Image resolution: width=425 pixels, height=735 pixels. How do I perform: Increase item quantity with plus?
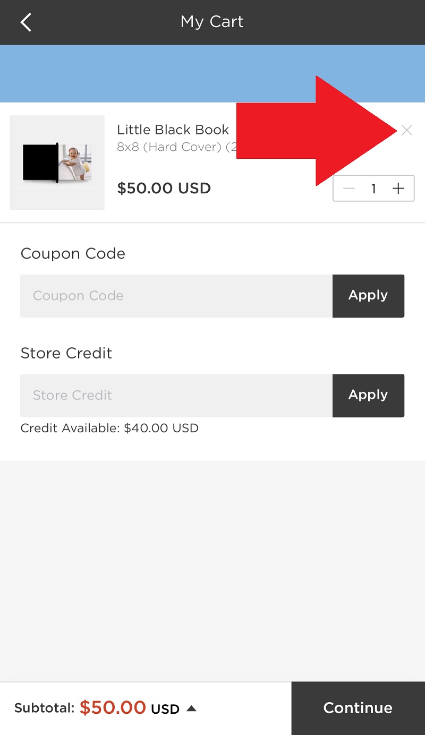click(x=398, y=189)
